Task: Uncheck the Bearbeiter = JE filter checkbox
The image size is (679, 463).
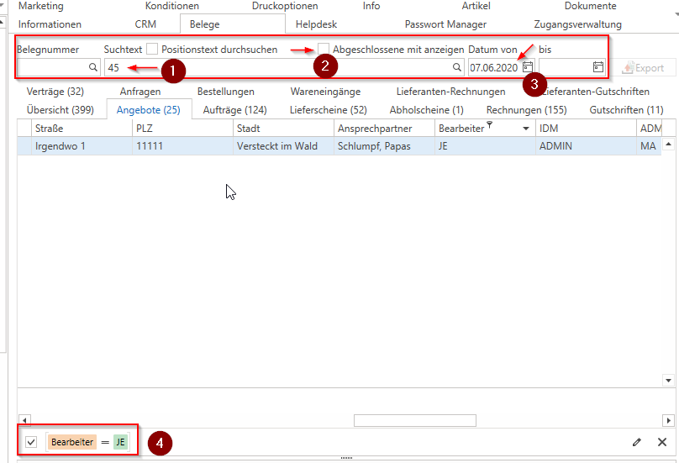Action: pyautogui.click(x=31, y=442)
